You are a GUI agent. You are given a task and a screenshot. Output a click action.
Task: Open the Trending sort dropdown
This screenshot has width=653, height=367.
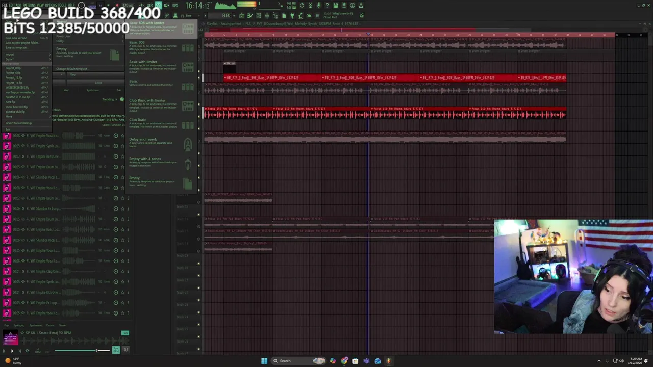pos(109,99)
